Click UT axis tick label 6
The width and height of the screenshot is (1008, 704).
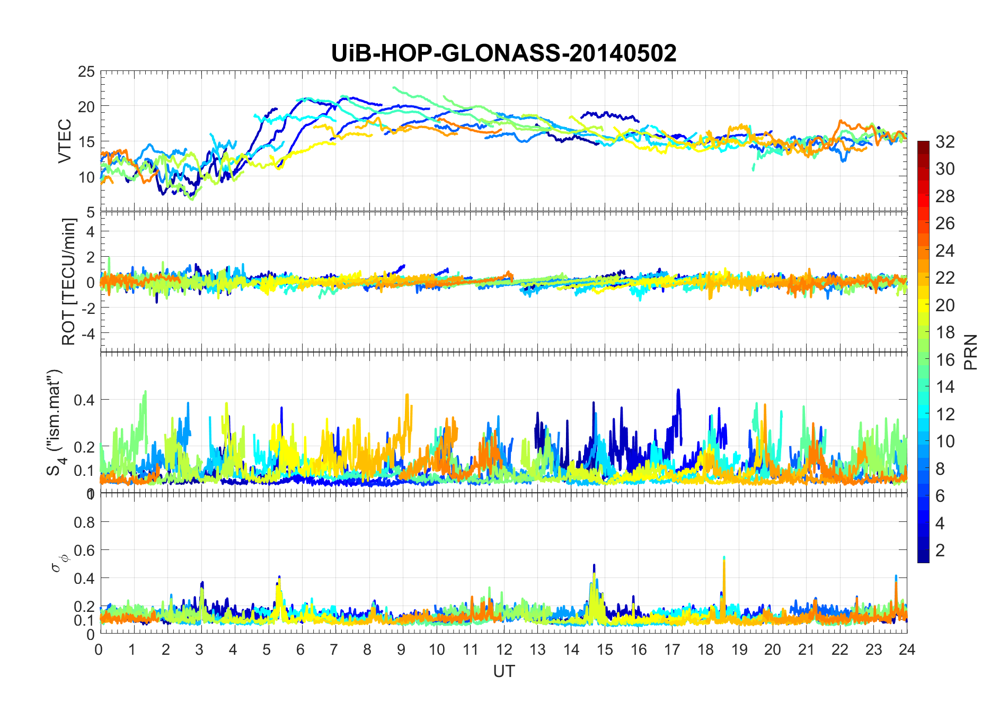[300, 649]
